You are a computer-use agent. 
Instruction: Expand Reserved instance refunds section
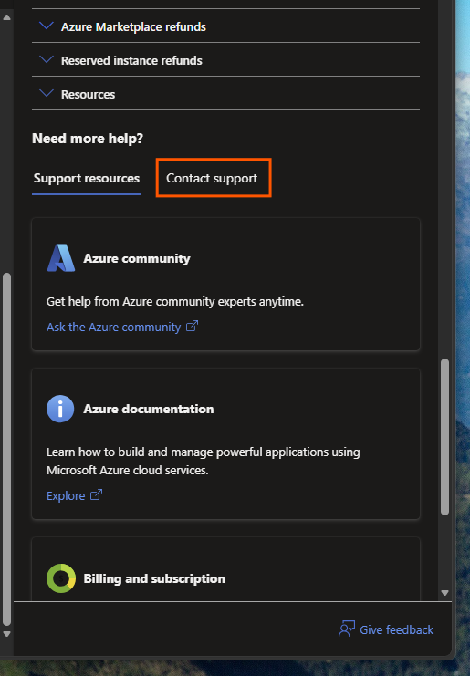pos(225,60)
